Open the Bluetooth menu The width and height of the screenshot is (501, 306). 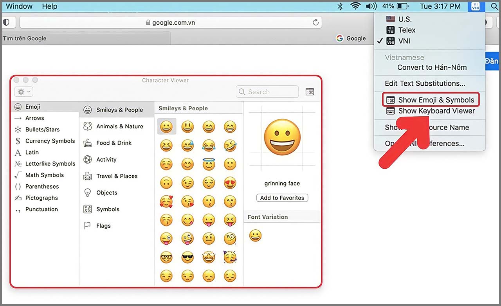pyautogui.click(x=339, y=6)
